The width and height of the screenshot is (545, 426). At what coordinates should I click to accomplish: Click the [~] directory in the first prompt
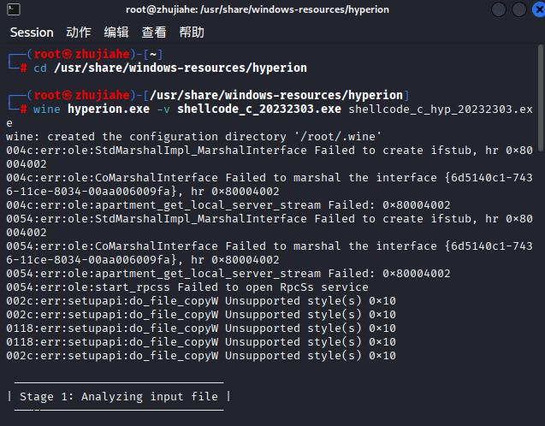(x=153, y=54)
